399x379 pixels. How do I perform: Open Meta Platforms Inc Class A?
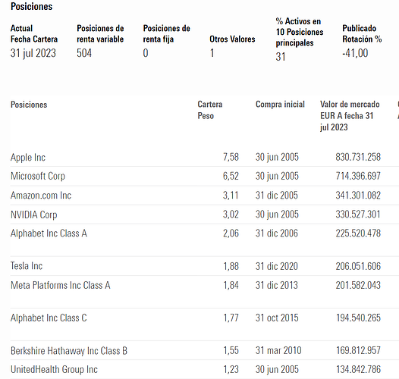(x=61, y=285)
